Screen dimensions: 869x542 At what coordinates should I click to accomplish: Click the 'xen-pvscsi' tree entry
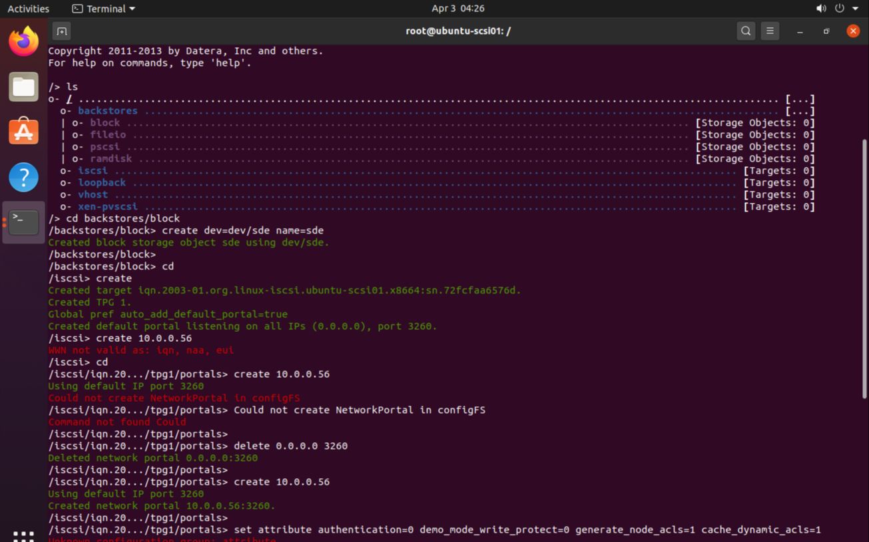pyautogui.click(x=108, y=207)
